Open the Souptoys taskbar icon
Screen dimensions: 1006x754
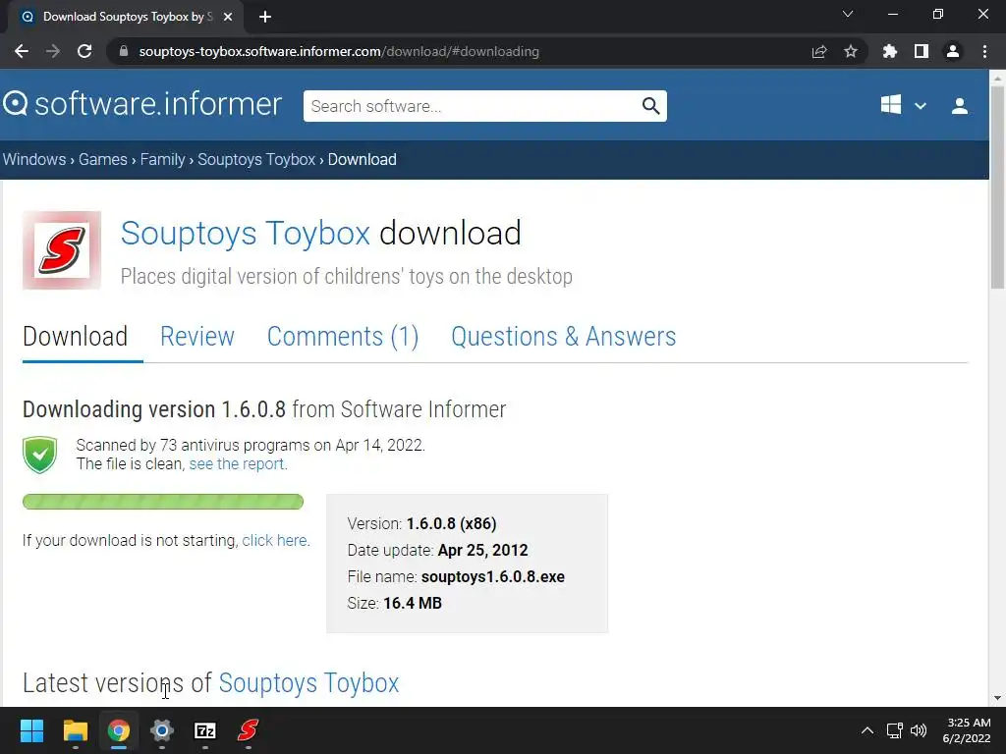[x=249, y=730]
